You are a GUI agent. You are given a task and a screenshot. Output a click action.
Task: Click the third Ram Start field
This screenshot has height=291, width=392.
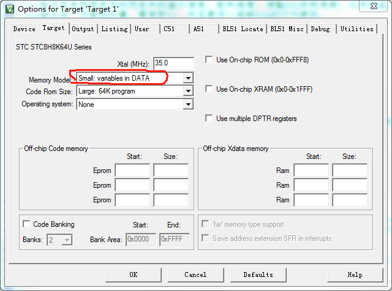click(311, 200)
